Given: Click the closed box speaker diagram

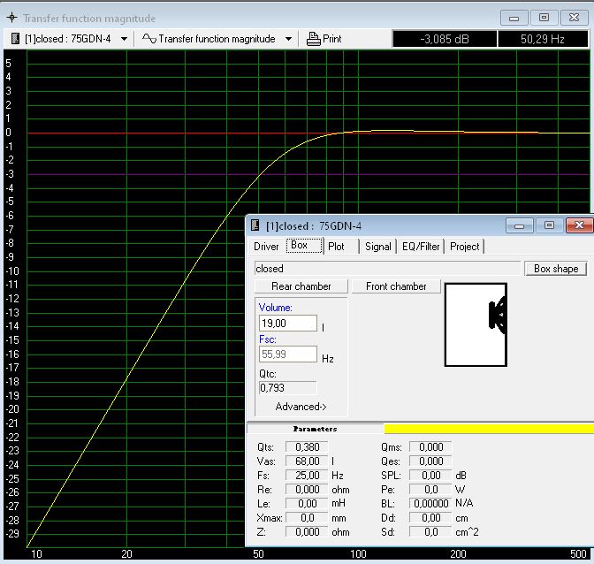Looking at the screenshot, I should click(x=476, y=324).
